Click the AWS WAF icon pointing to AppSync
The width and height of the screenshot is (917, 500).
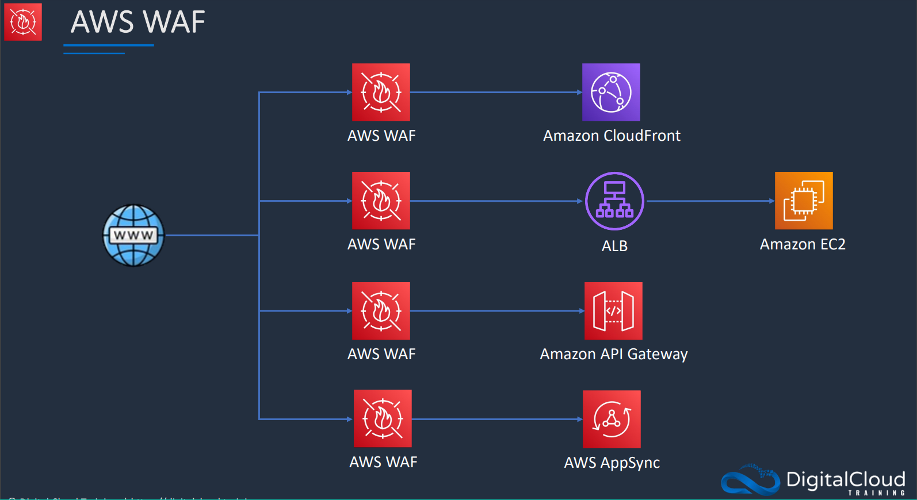click(x=383, y=418)
